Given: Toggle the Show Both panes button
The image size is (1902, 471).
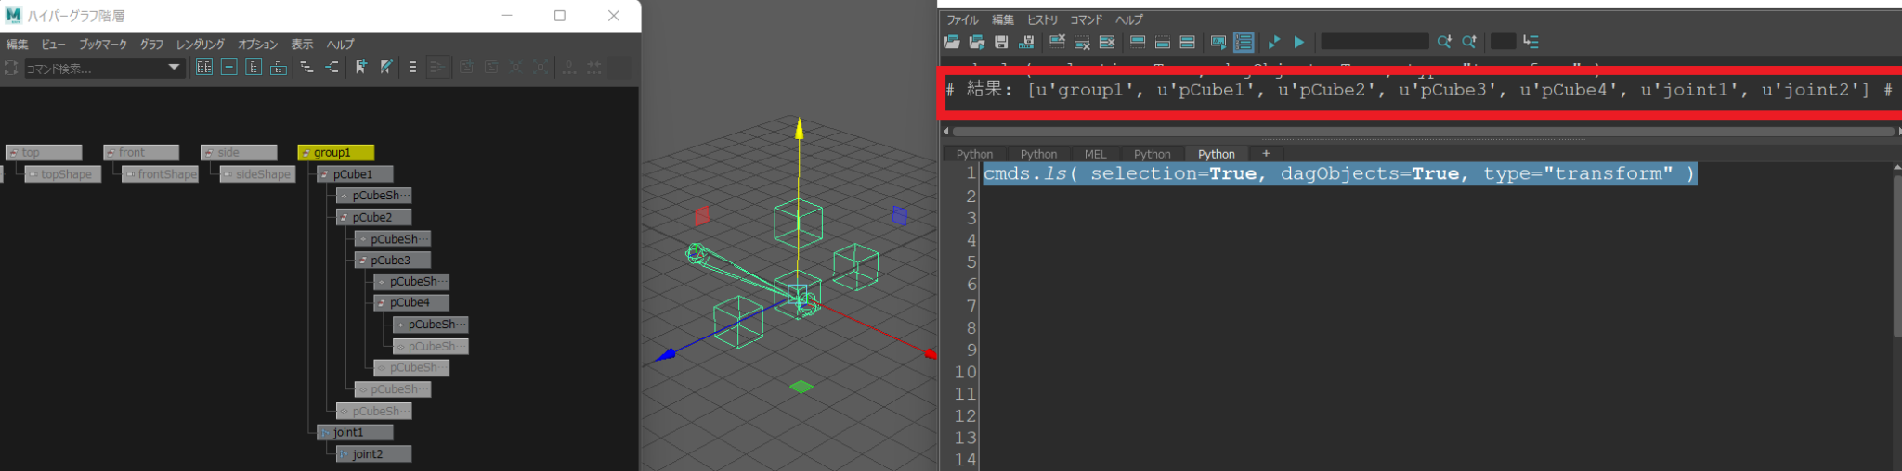Looking at the screenshot, I should (1187, 42).
